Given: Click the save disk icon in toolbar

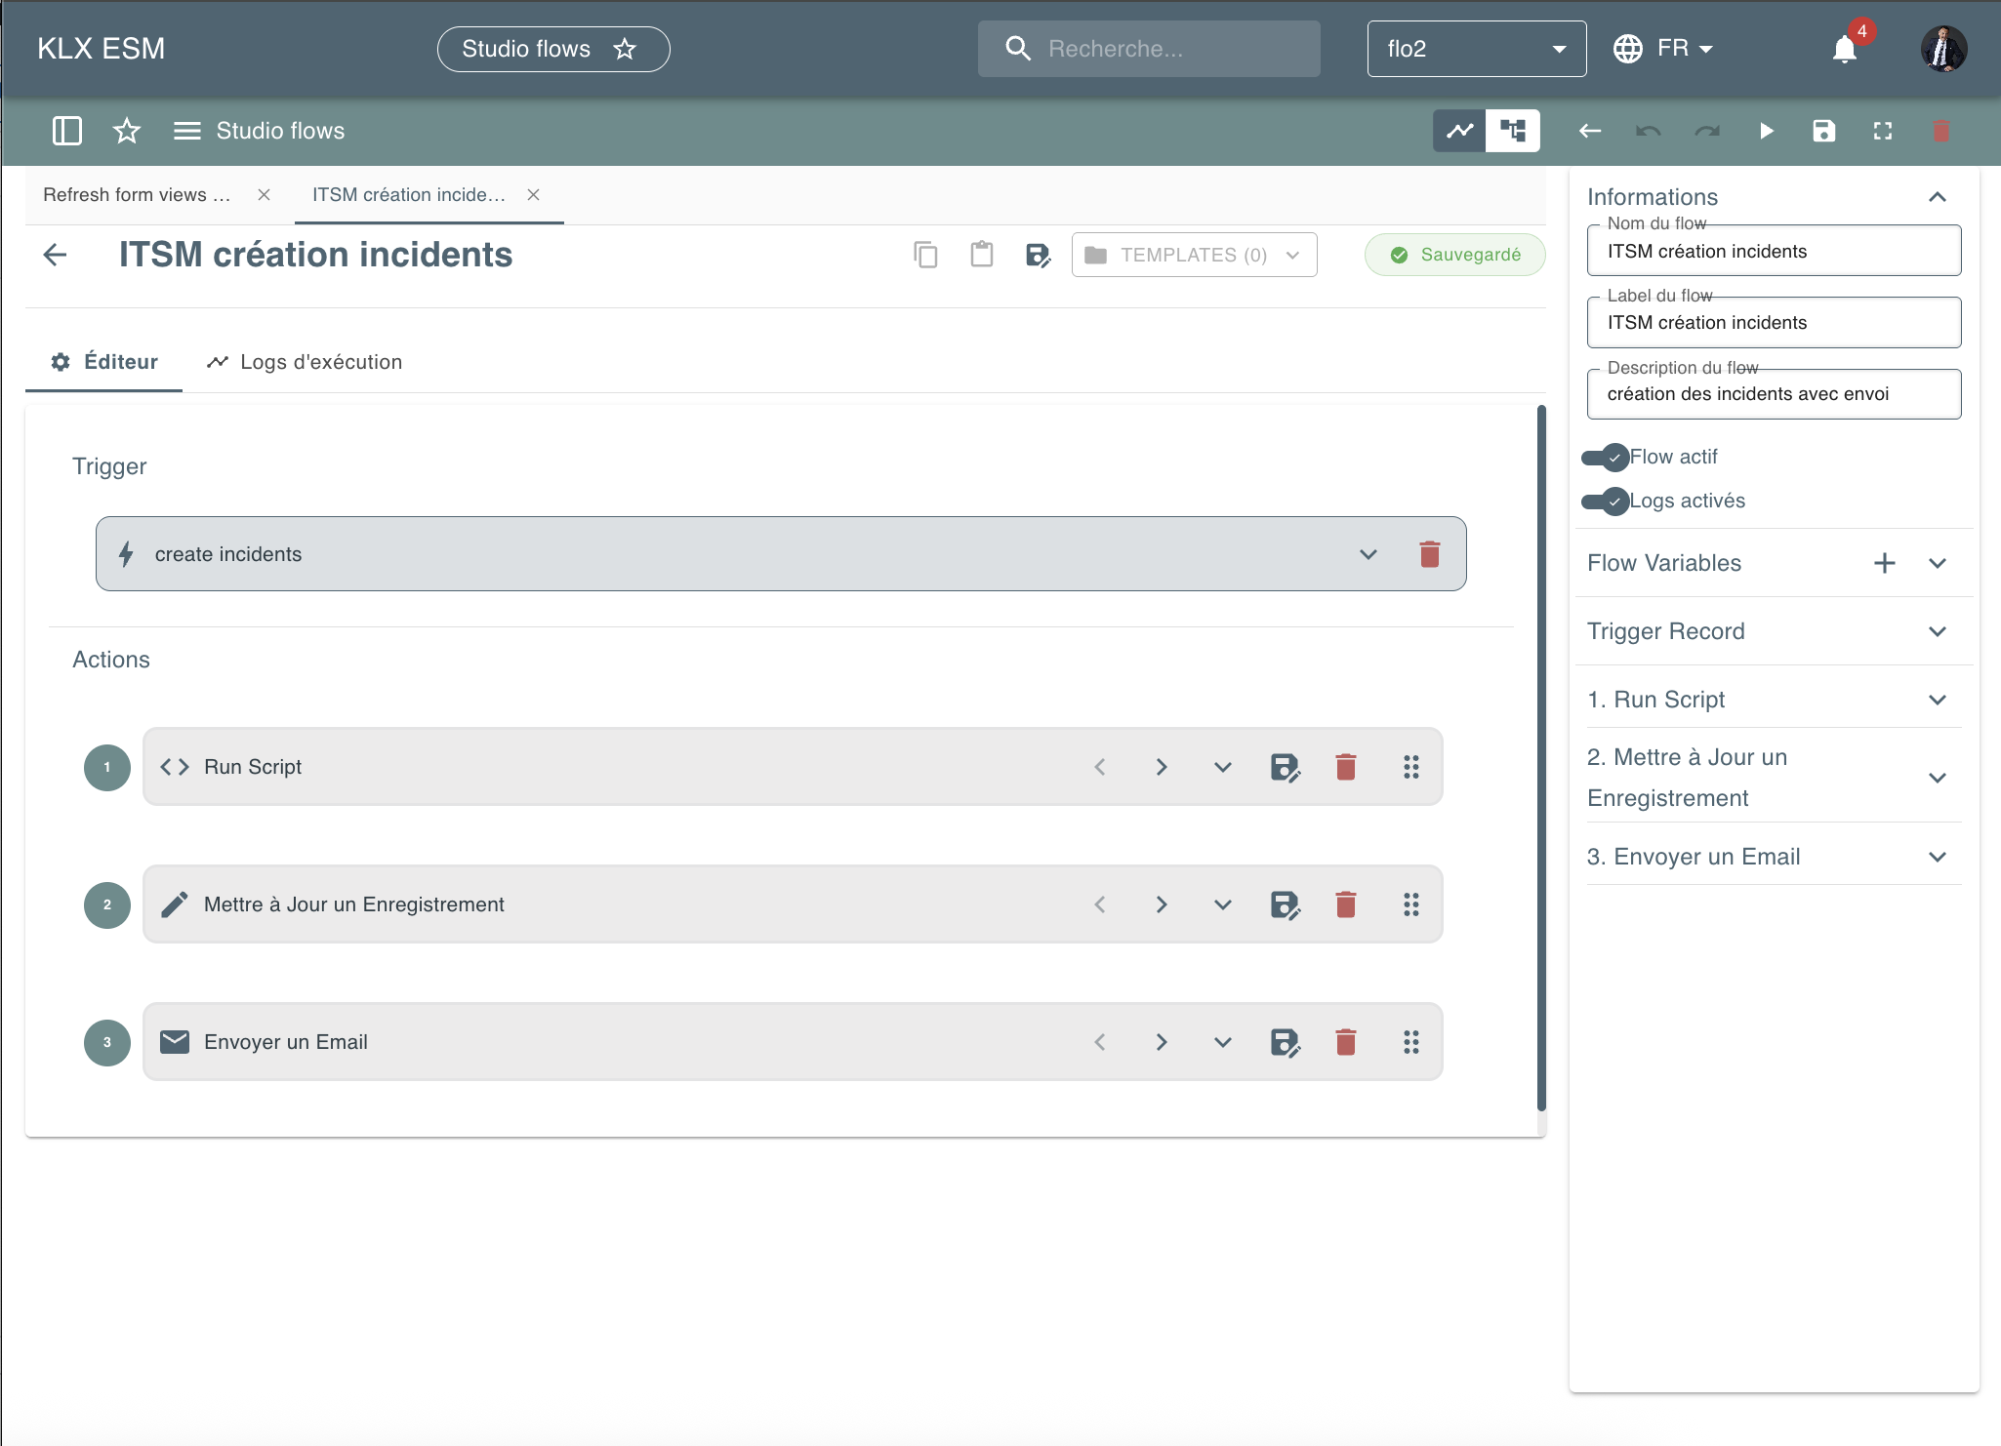Looking at the screenshot, I should pyautogui.click(x=1824, y=131).
